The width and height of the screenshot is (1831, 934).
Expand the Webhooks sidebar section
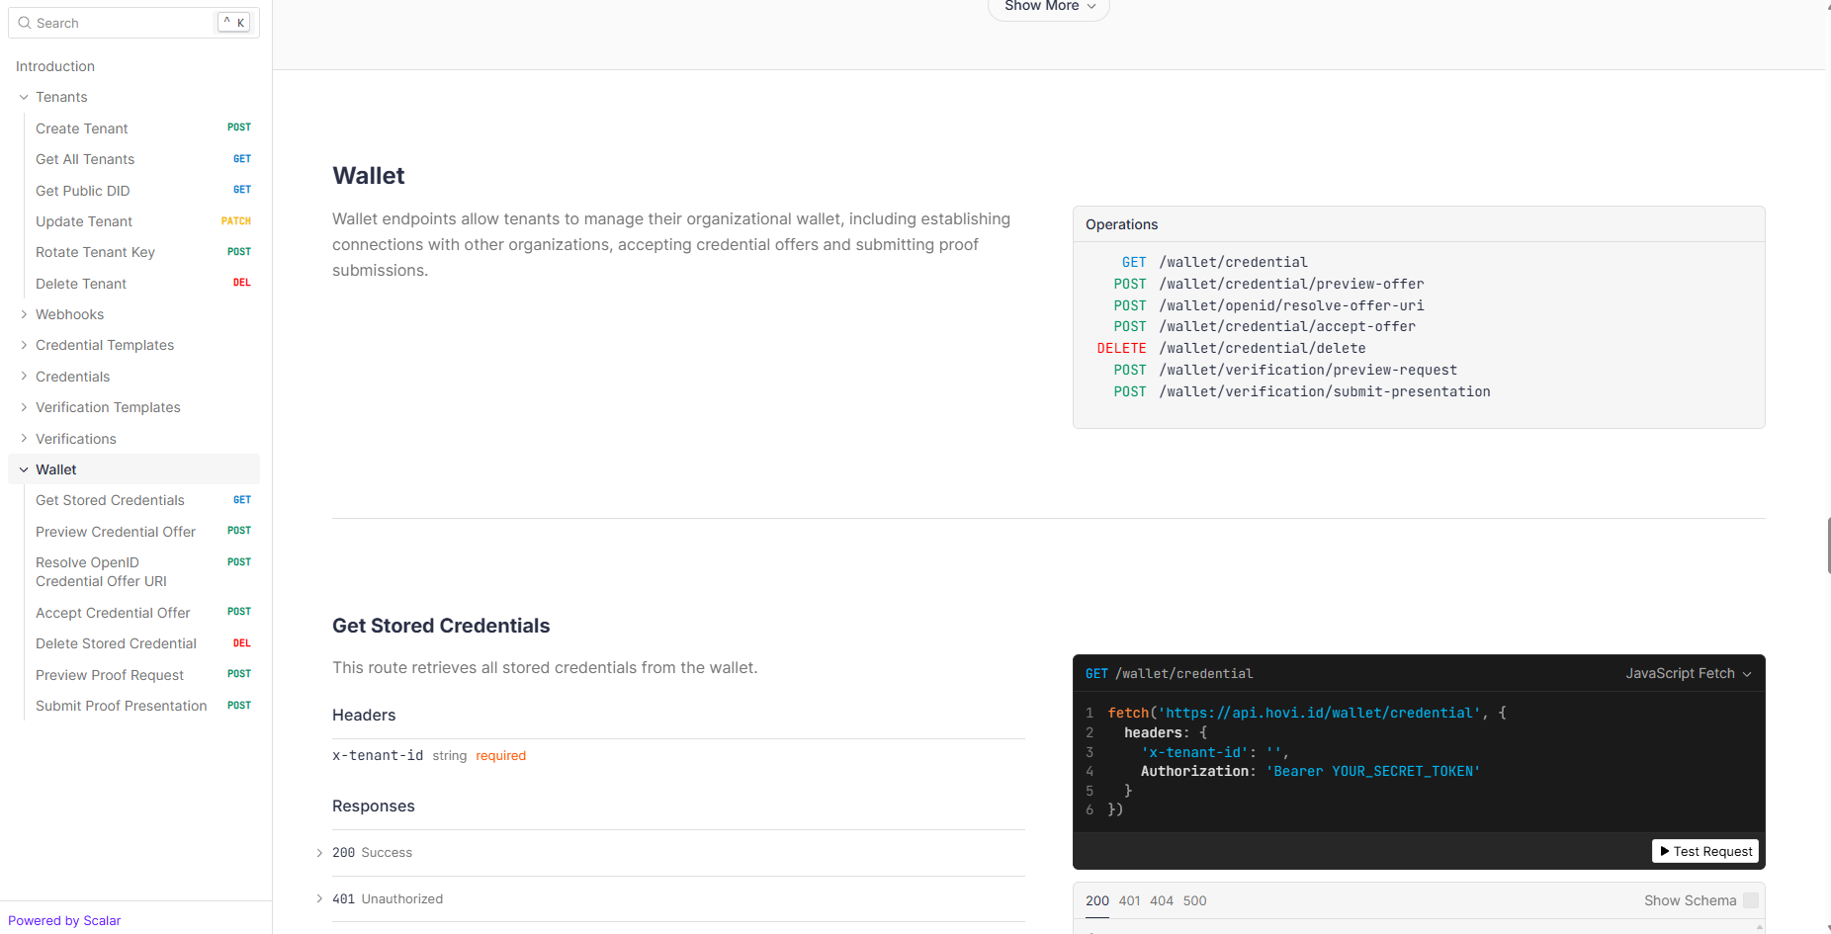coord(24,314)
